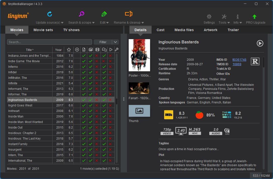The image size is (273, 179).
Task: Sort the list by Title column header
Action: [30, 50]
